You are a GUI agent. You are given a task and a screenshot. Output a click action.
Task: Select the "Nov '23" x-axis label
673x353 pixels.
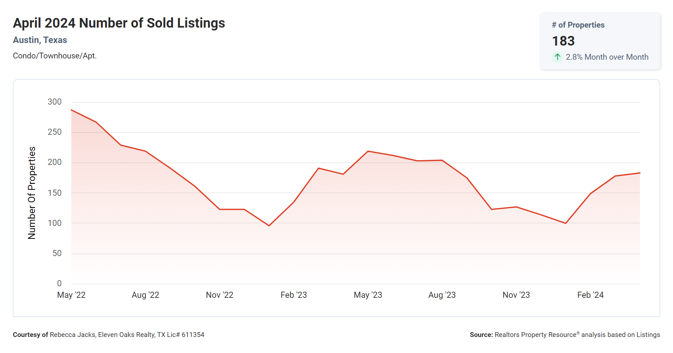516,295
